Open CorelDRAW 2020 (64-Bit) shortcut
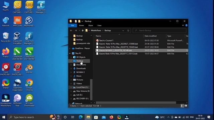 (x=17, y=54)
